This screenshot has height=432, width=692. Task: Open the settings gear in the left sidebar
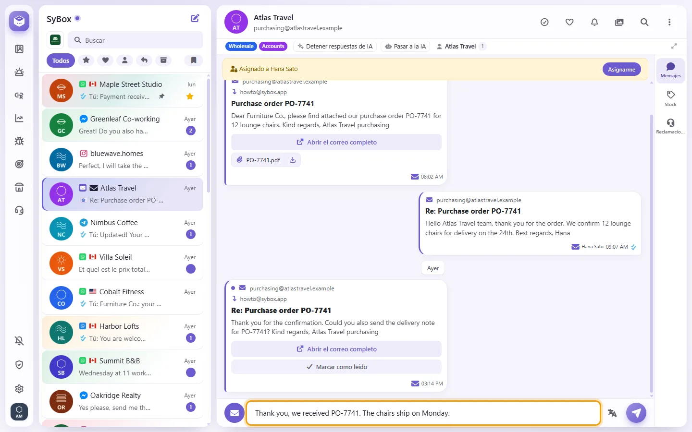pos(19,389)
